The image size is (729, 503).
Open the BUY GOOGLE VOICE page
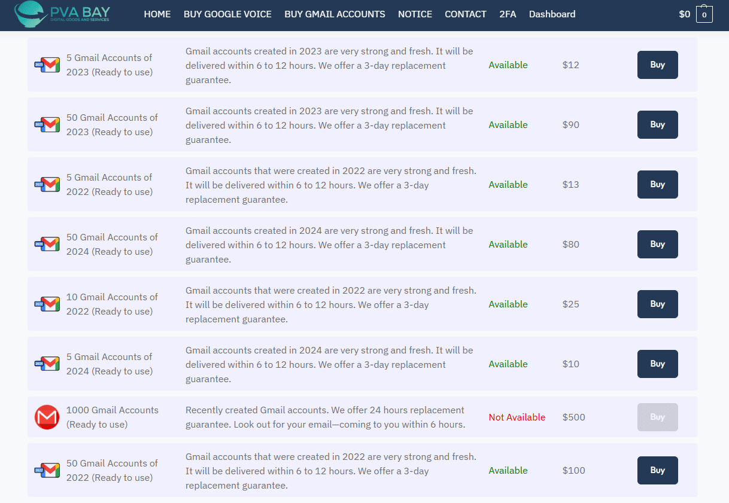(227, 14)
